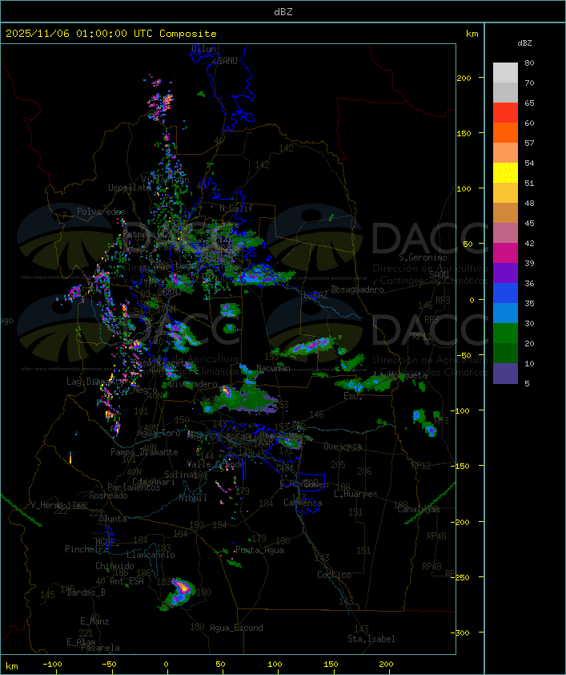566x675 pixels.
Task: Click the 'Chihuido' place label
Action: point(114,566)
